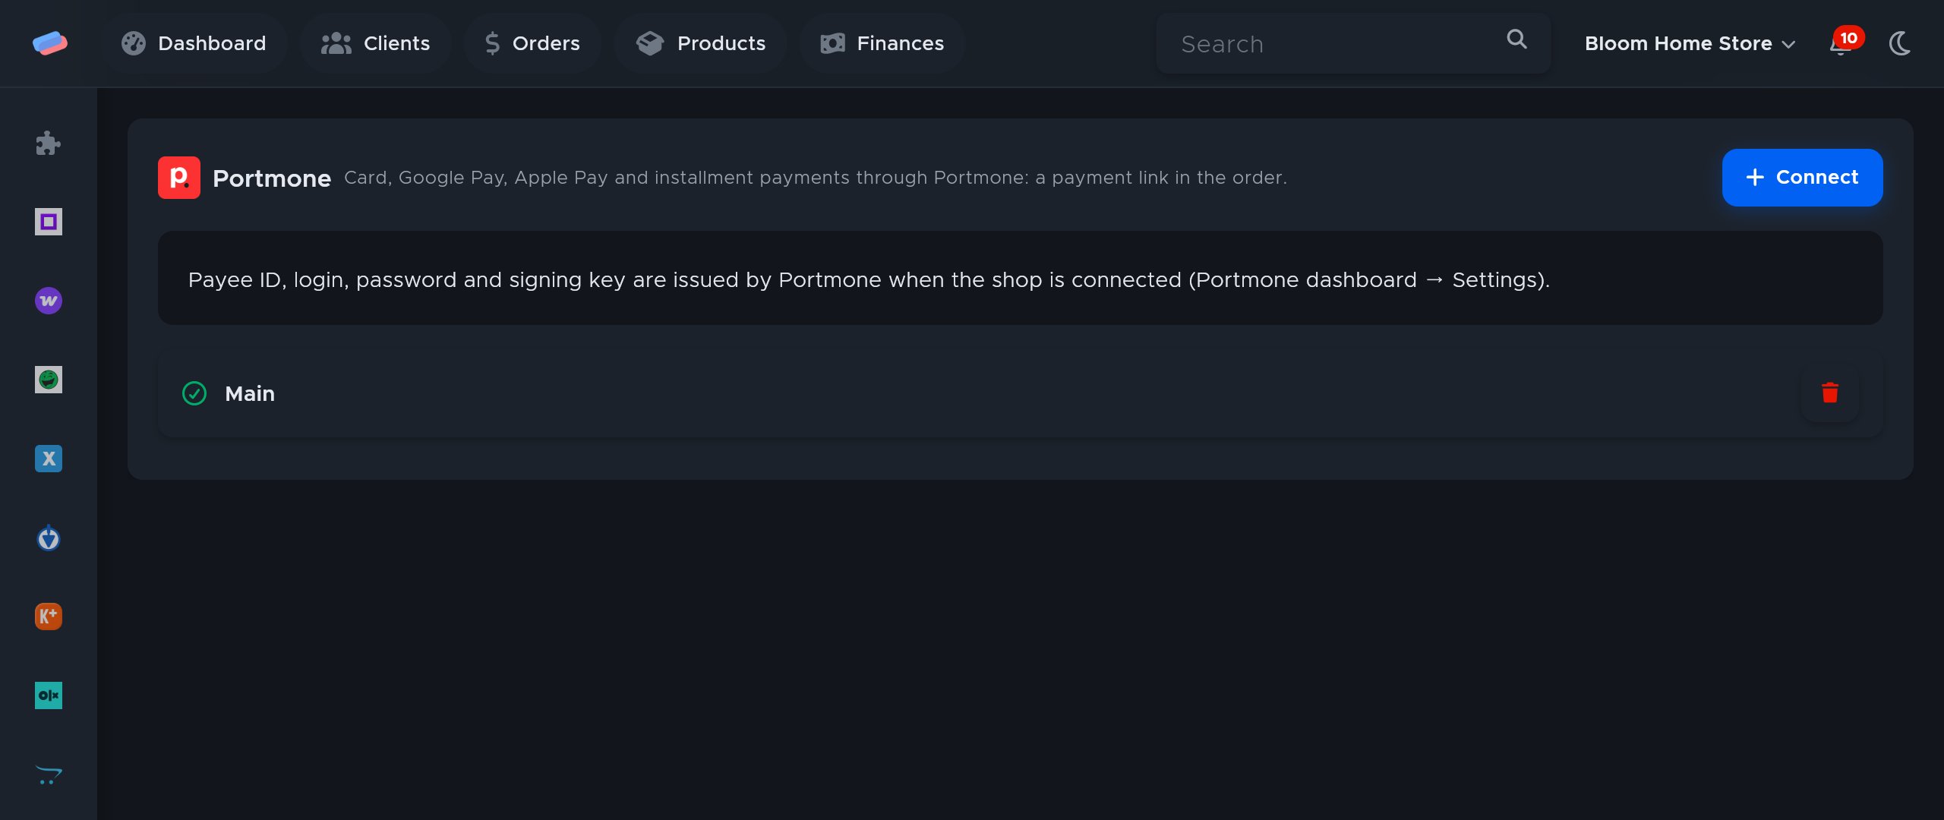Open the Main connection row

click(x=1020, y=393)
